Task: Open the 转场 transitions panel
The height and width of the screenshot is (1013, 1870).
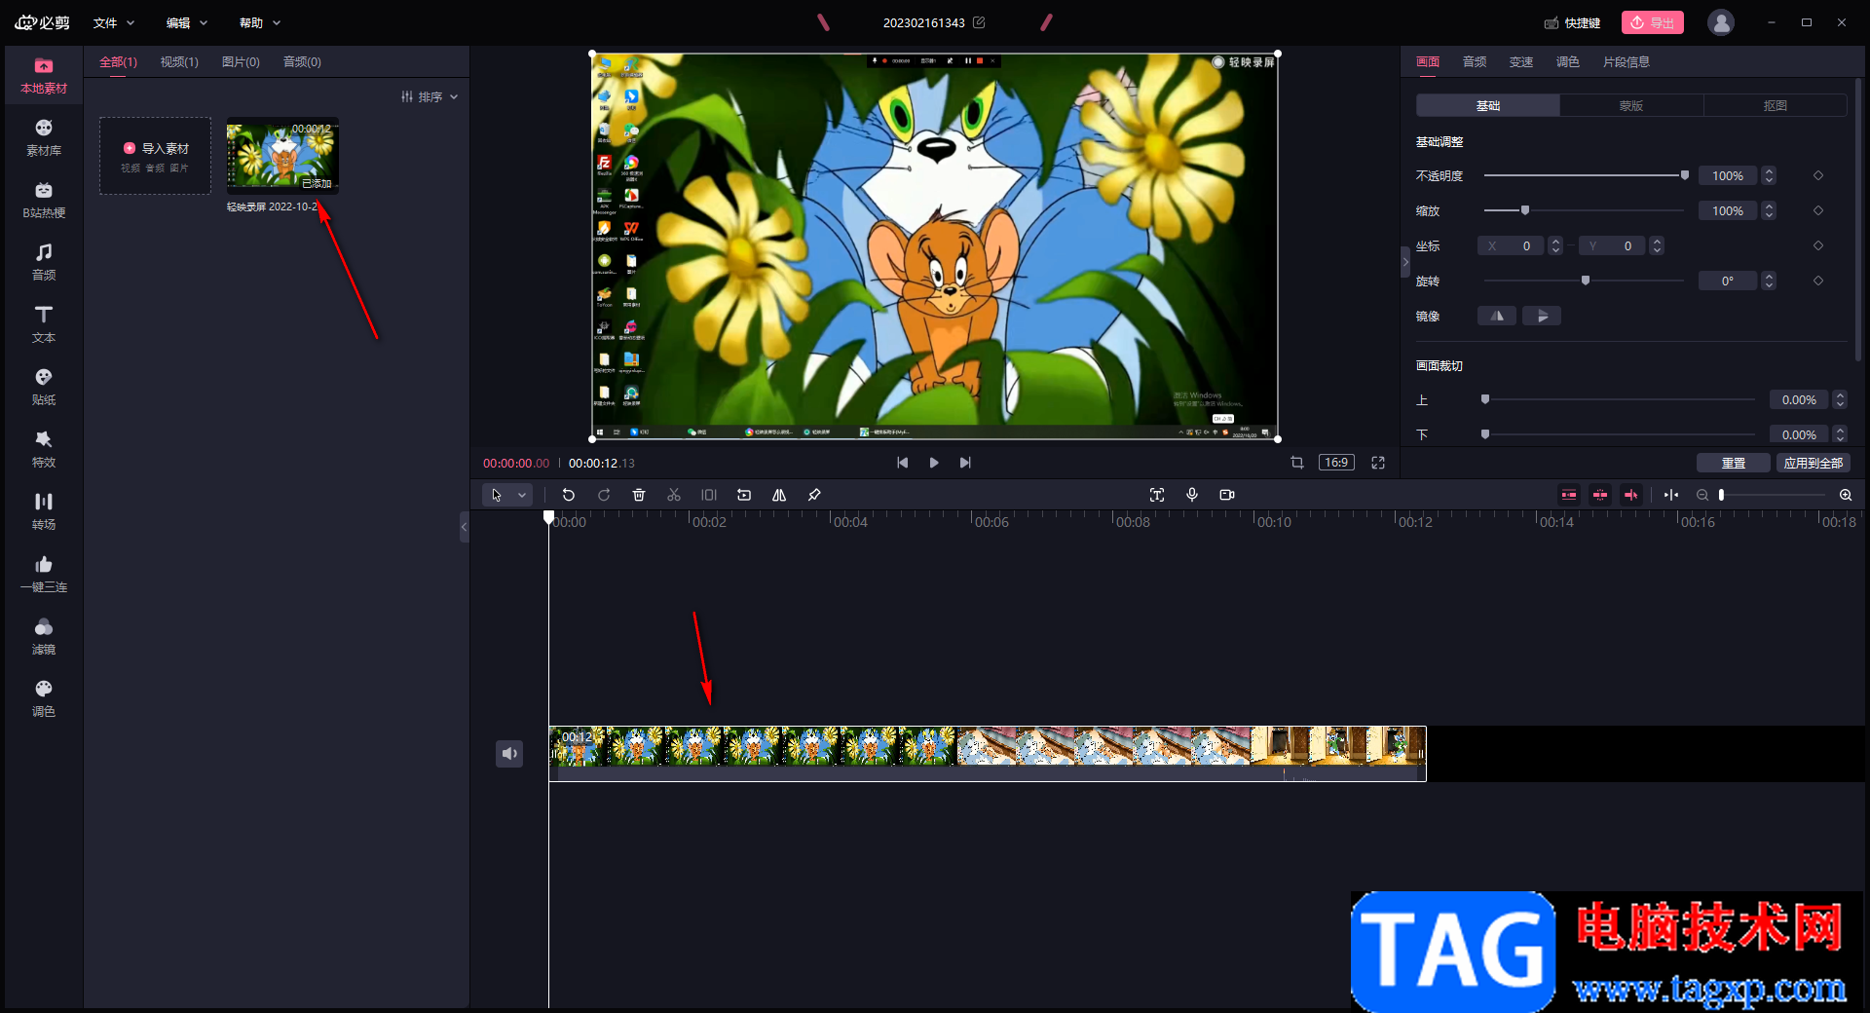Action: click(44, 510)
